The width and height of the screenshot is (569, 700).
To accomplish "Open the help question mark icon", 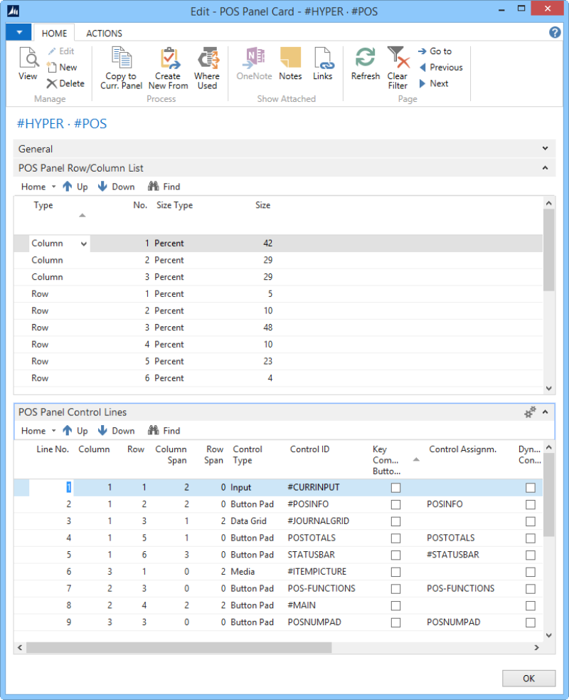I will 555,32.
